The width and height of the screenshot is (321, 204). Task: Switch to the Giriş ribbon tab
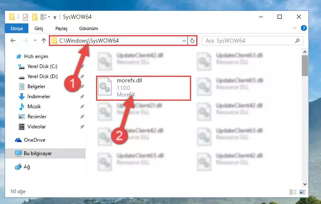click(x=39, y=28)
